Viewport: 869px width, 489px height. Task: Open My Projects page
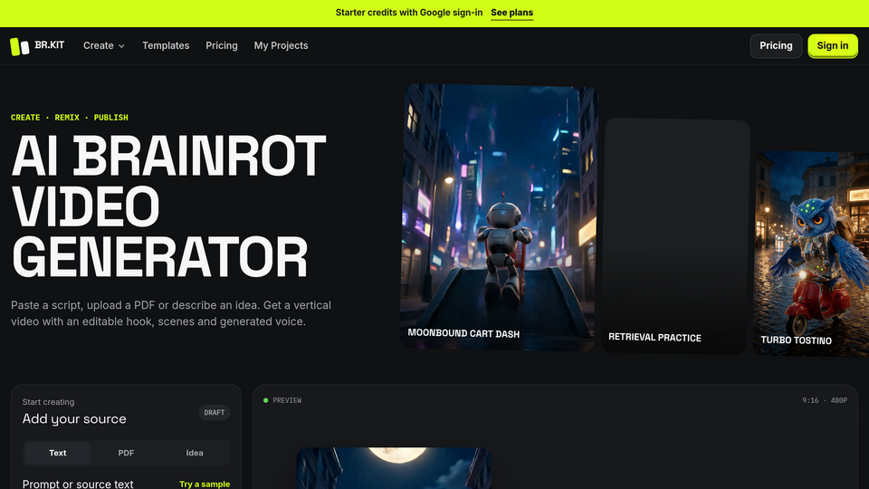pos(281,45)
